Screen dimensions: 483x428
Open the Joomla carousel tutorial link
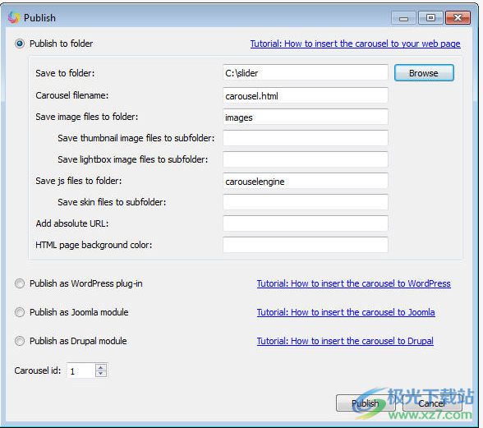tap(346, 312)
